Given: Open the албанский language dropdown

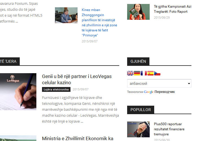Looking at the screenshot, I should click(x=159, y=83).
